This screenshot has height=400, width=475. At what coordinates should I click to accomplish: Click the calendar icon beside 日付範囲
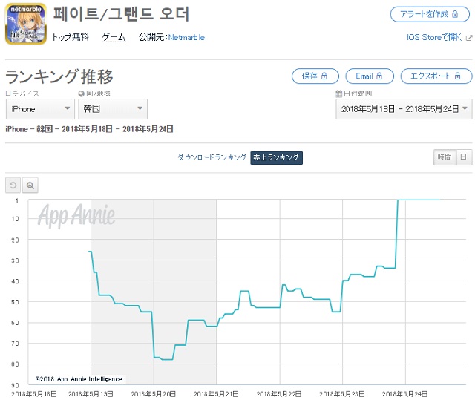point(339,94)
